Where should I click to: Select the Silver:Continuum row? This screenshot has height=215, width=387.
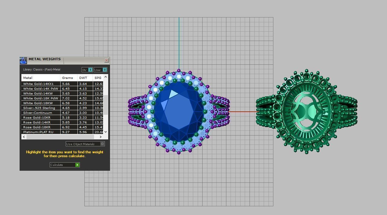pos(62,113)
